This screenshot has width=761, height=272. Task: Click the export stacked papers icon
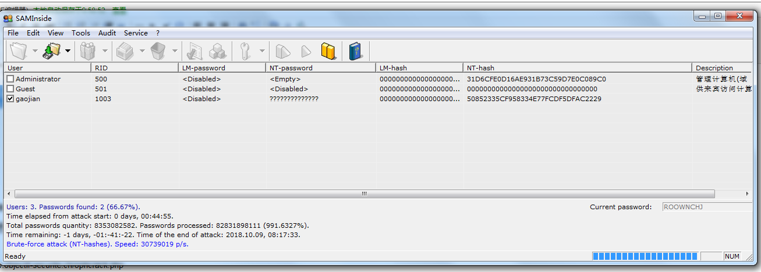(125, 51)
